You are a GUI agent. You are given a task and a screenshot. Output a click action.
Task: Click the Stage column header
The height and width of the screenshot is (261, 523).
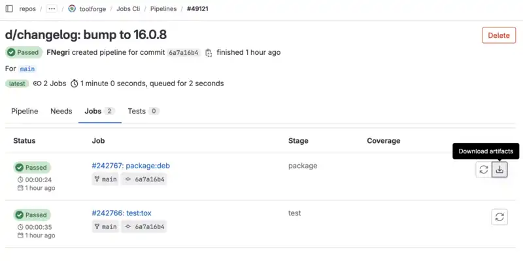point(298,141)
